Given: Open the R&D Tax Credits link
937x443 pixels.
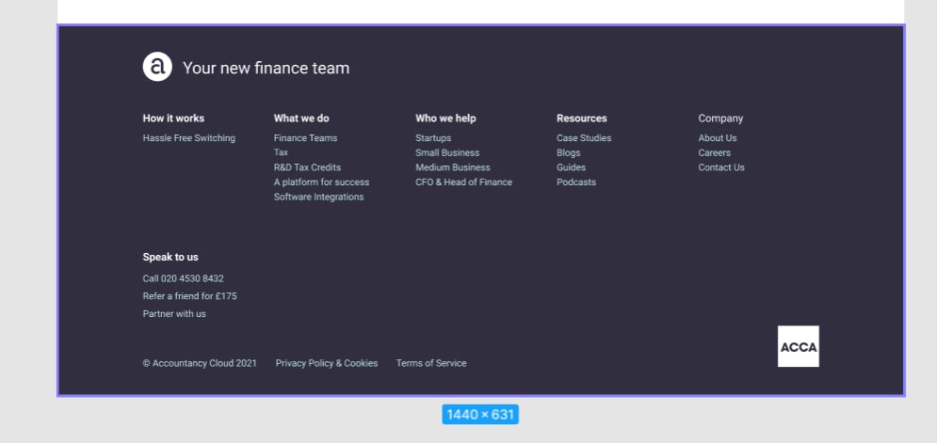Looking at the screenshot, I should click(x=307, y=167).
